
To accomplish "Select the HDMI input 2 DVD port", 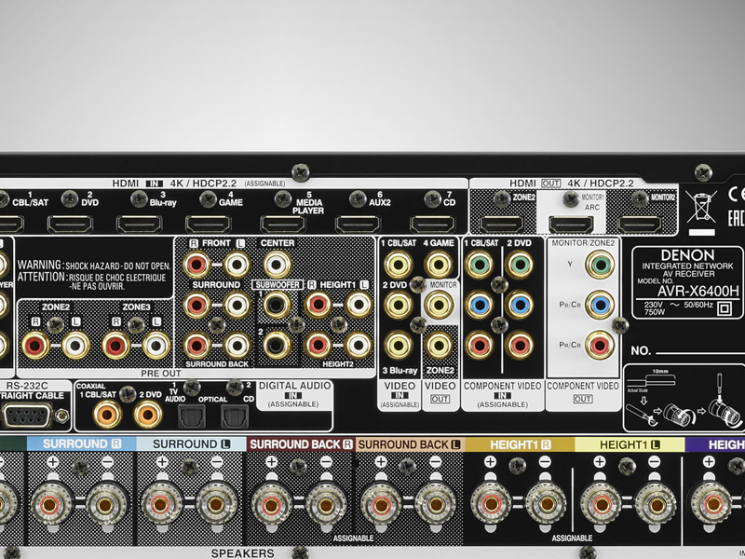I will (71, 224).
